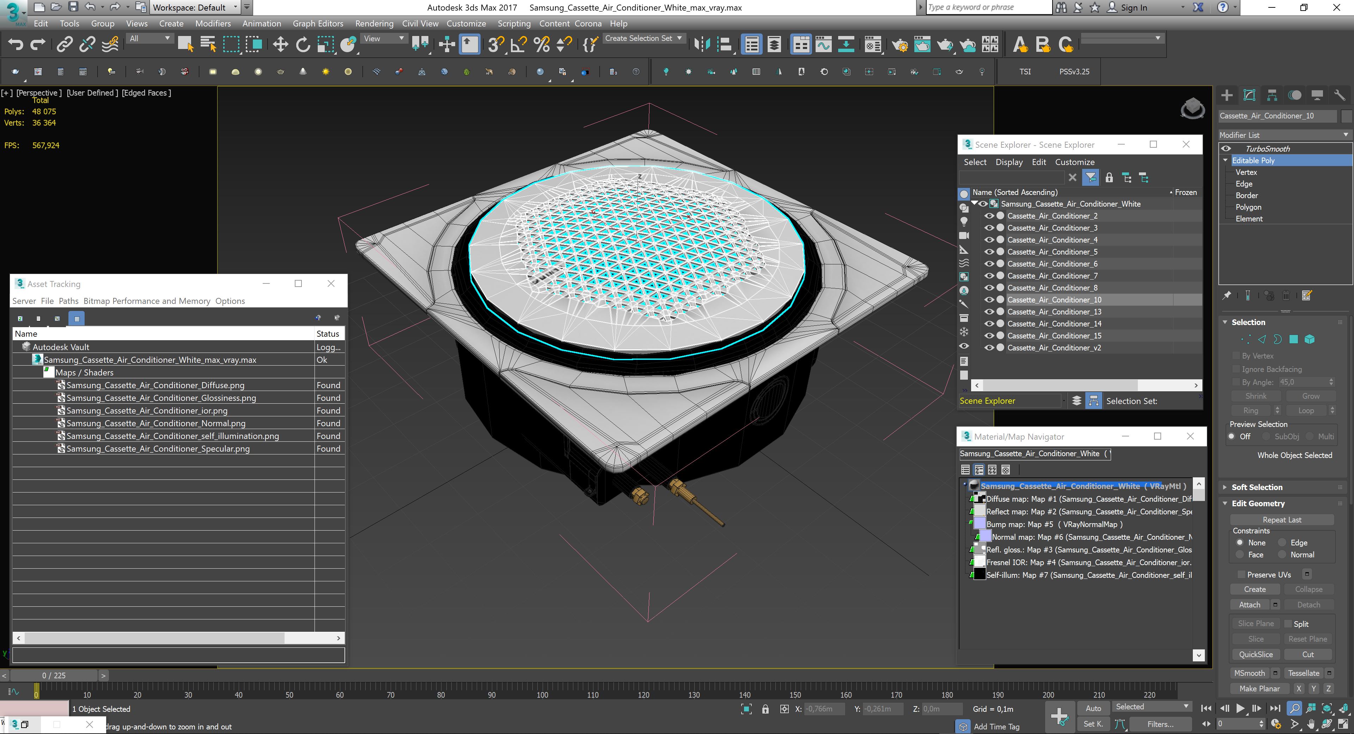Activate the Select and Move tool
Screen dimensions: 1354x734
(280, 45)
